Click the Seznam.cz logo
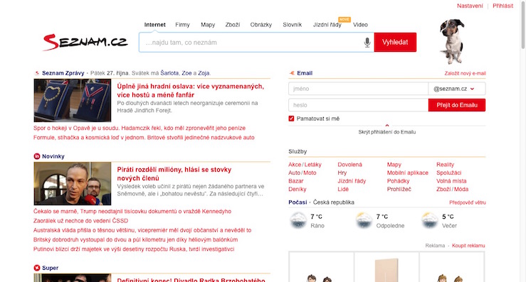Viewport: 526px width, 282px height. [x=85, y=42]
